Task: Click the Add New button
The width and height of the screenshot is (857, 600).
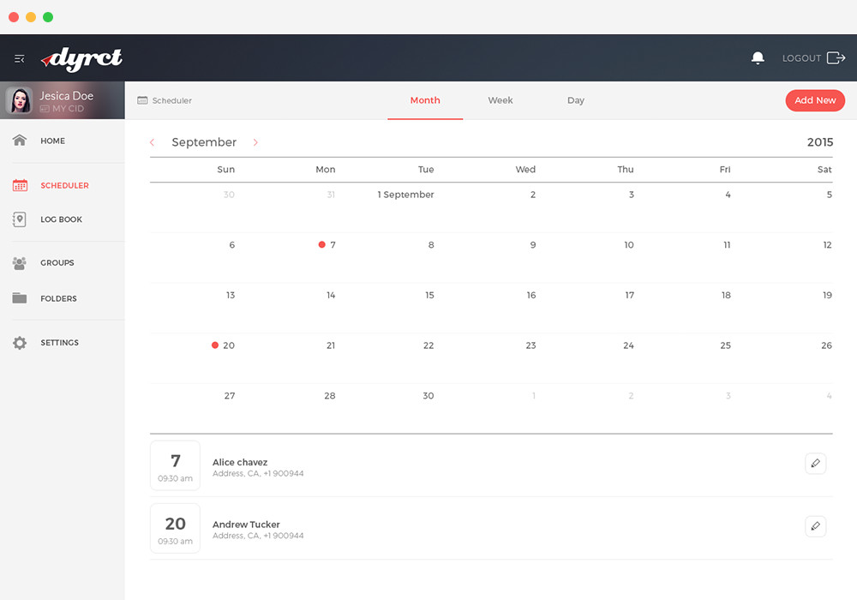Action: (815, 100)
